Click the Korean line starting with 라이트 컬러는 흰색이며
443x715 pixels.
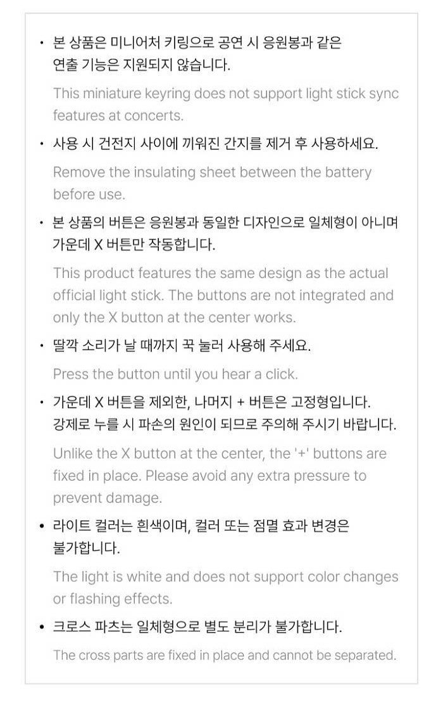tap(201, 526)
